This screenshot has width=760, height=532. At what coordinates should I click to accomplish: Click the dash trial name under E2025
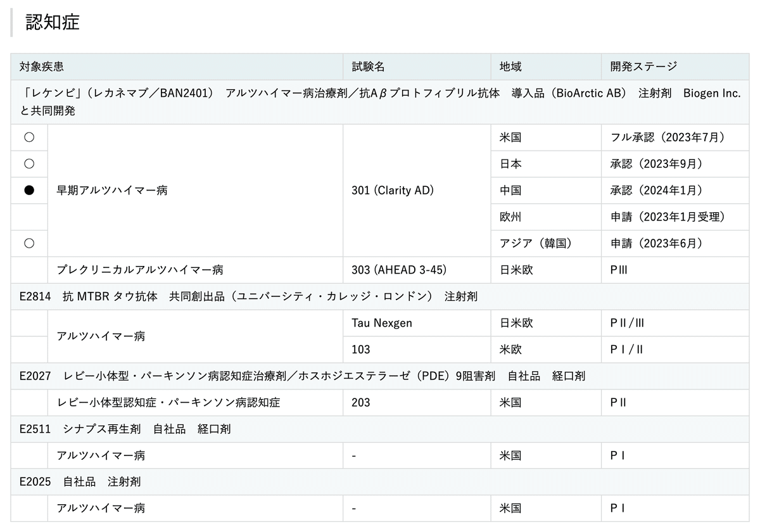353,509
